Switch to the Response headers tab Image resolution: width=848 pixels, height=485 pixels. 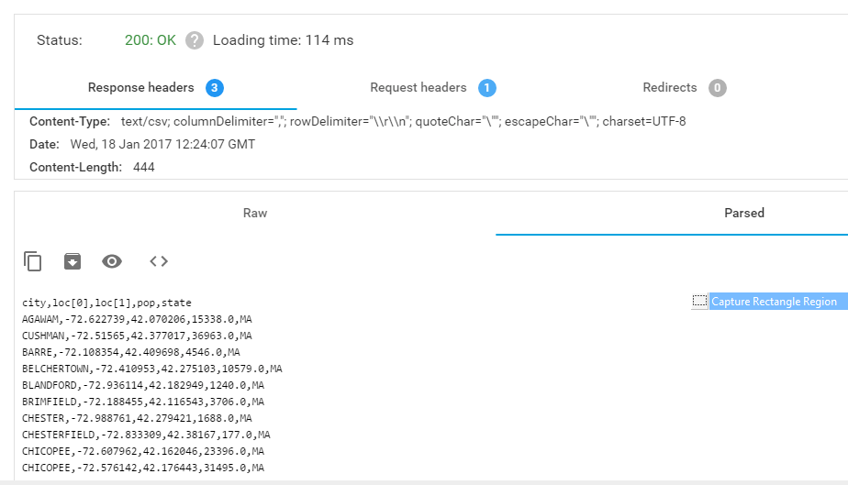(141, 88)
